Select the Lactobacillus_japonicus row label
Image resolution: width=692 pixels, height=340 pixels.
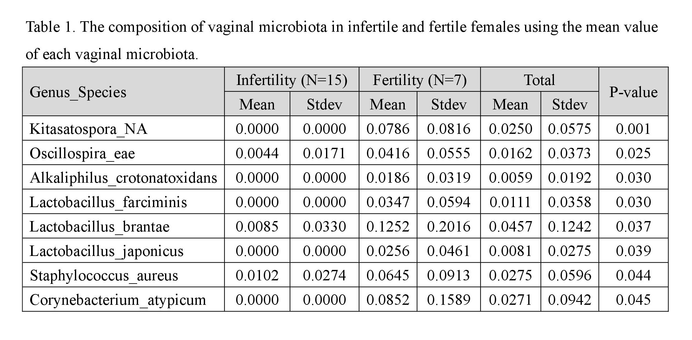pos(107,251)
